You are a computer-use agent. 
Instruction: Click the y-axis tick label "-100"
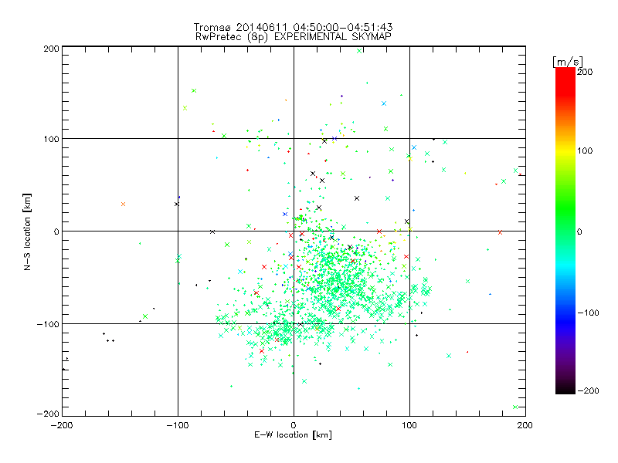[48, 324]
